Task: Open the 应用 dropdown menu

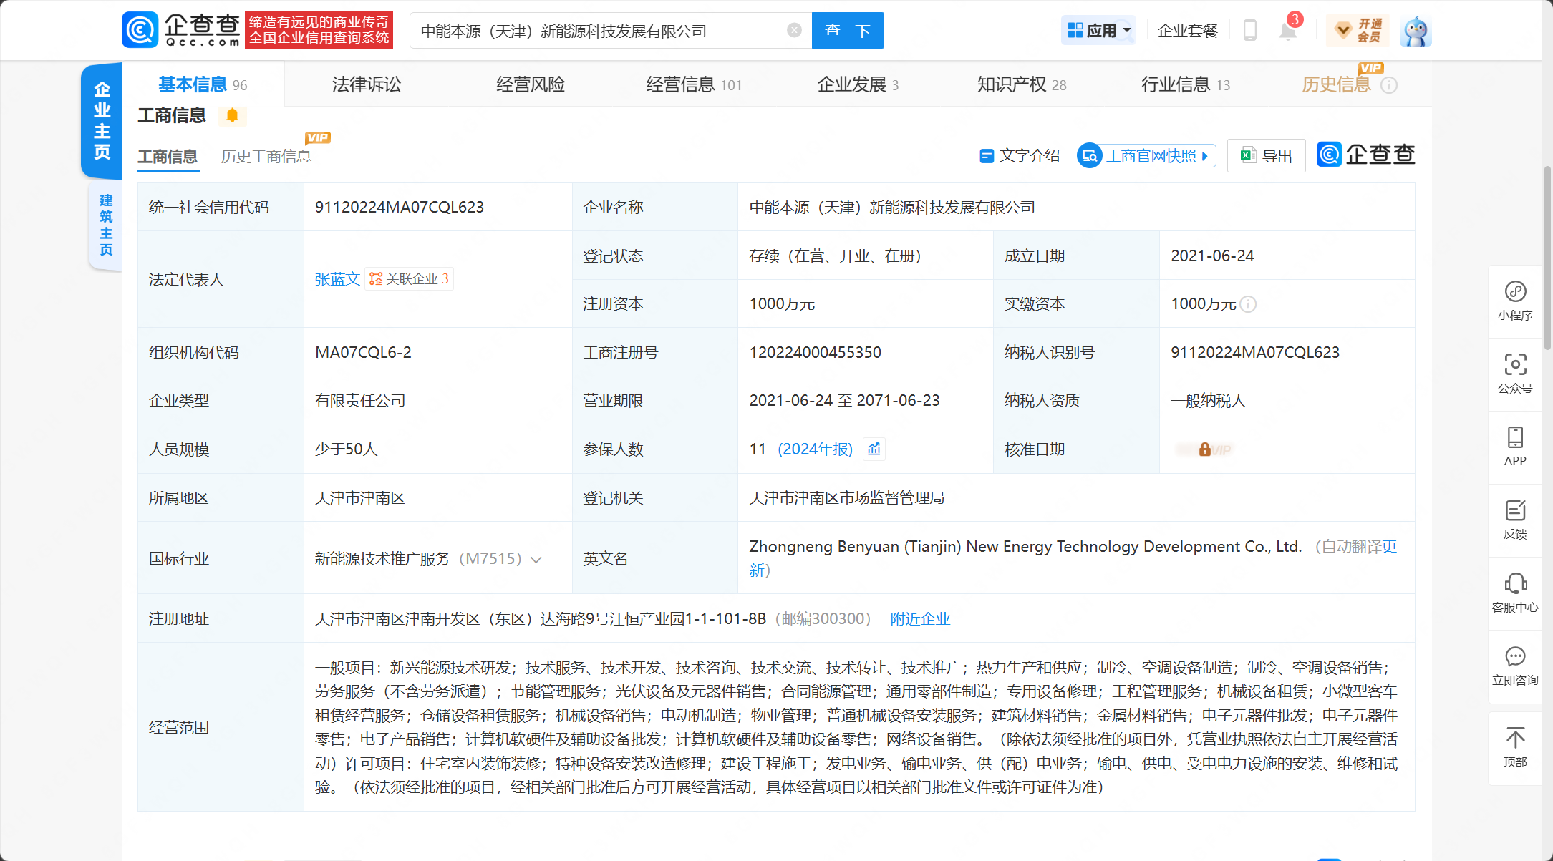Action: pyautogui.click(x=1098, y=31)
